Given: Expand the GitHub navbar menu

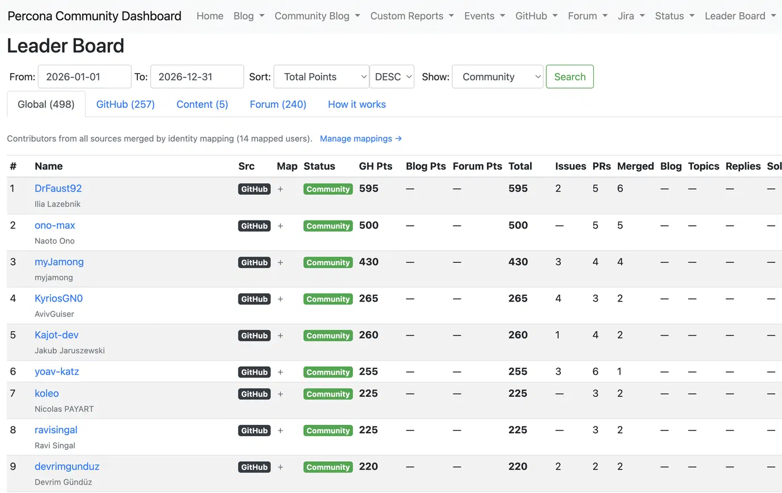Looking at the screenshot, I should coord(536,16).
